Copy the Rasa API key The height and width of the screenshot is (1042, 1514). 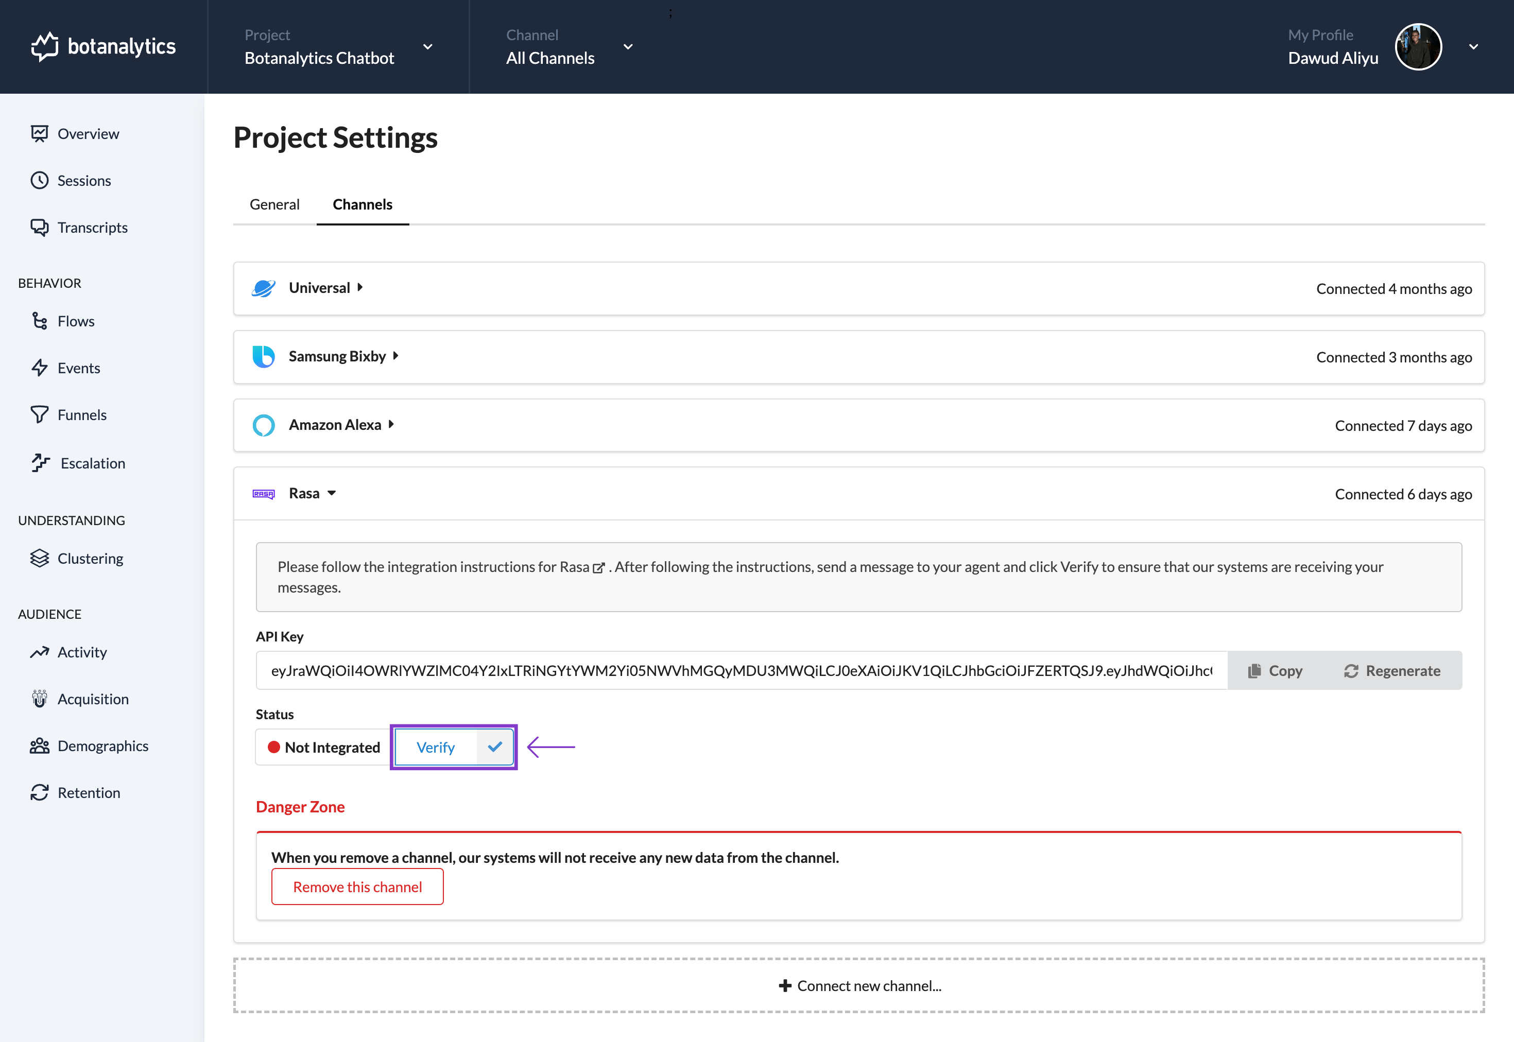pyautogui.click(x=1275, y=670)
